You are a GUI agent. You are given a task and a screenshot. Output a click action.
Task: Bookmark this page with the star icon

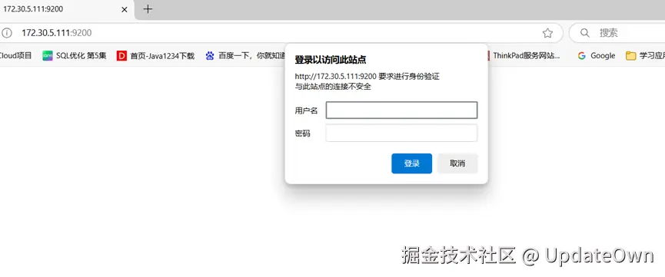tap(547, 33)
